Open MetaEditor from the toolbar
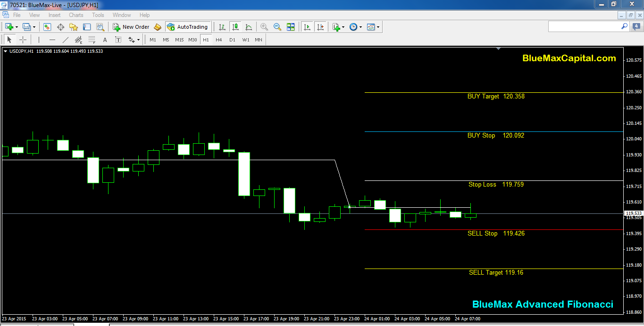Image resolution: width=644 pixels, height=326 pixels. [x=158, y=27]
